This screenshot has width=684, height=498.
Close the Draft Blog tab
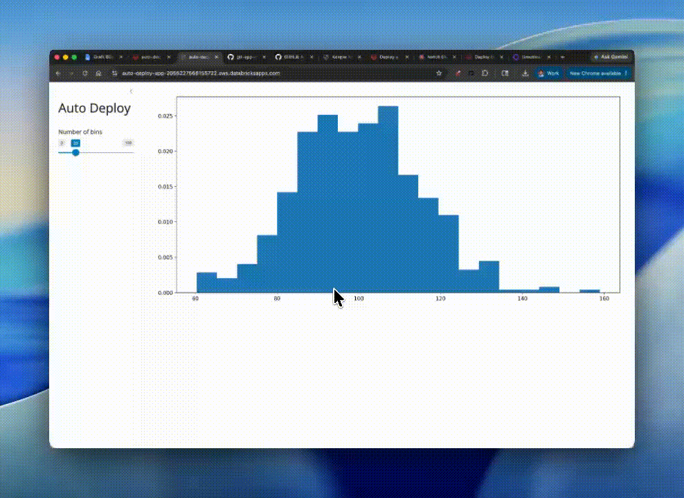(x=121, y=57)
